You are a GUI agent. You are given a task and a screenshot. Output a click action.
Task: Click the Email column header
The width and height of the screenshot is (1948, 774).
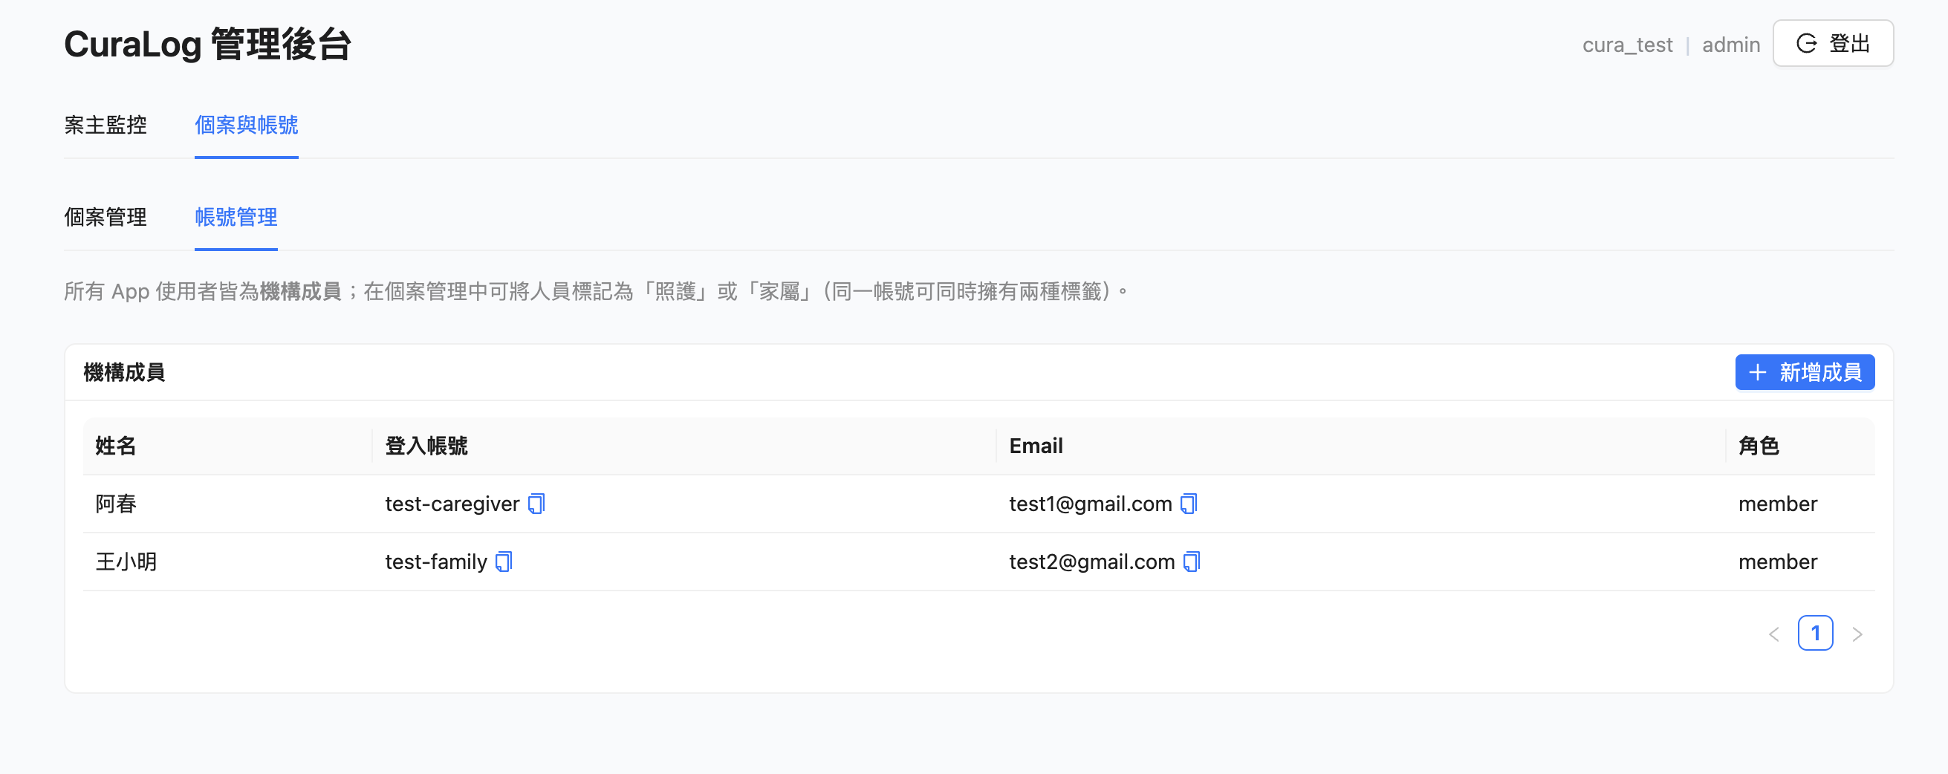(x=1036, y=446)
